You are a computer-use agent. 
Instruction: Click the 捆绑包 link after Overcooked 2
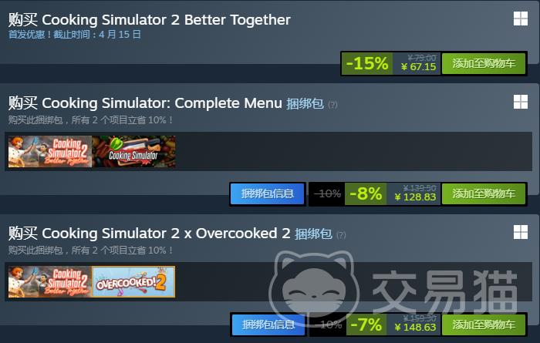[313, 234]
